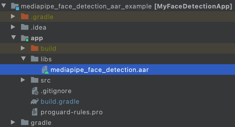Select mediapipe_face_detection.aar file

(100, 70)
